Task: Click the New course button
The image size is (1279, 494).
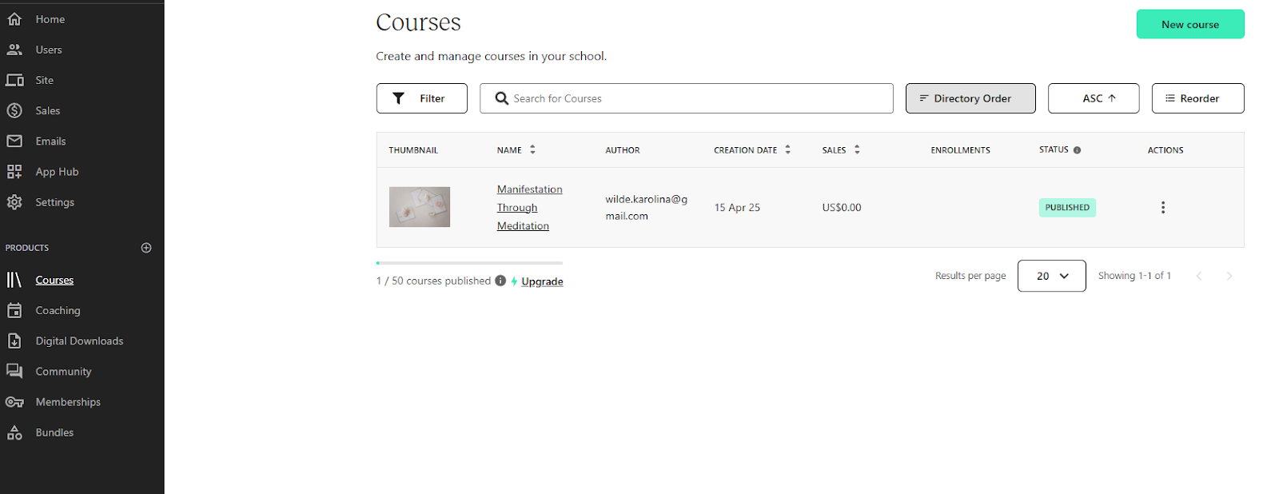Action: (1189, 24)
